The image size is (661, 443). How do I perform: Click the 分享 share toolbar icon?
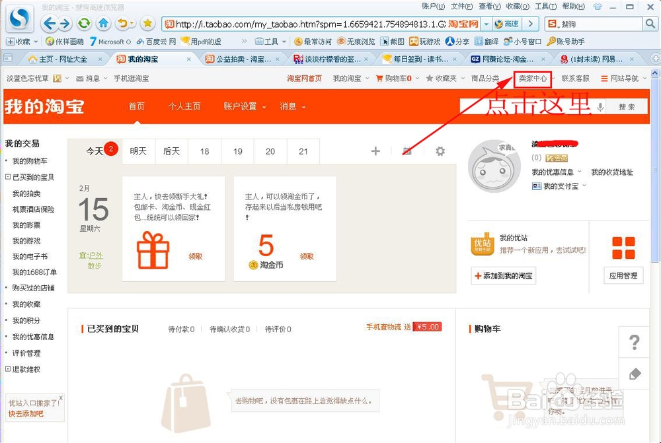click(x=457, y=42)
